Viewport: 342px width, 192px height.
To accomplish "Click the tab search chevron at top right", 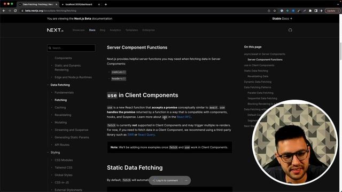I will (338, 4).
